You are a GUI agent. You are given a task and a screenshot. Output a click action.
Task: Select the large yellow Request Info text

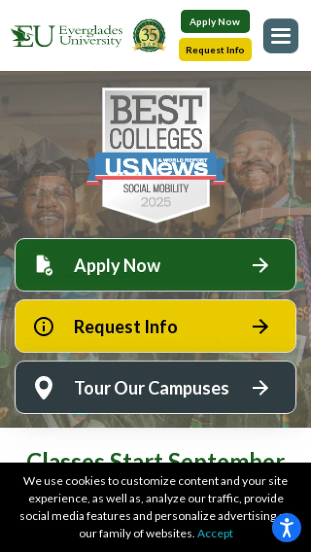(x=125, y=327)
